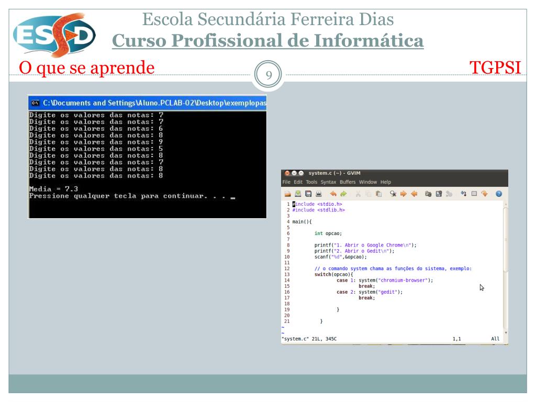Viewport: 536px width, 402px height.
Task: Click line number 21 in GVIM
Action: (x=287, y=321)
